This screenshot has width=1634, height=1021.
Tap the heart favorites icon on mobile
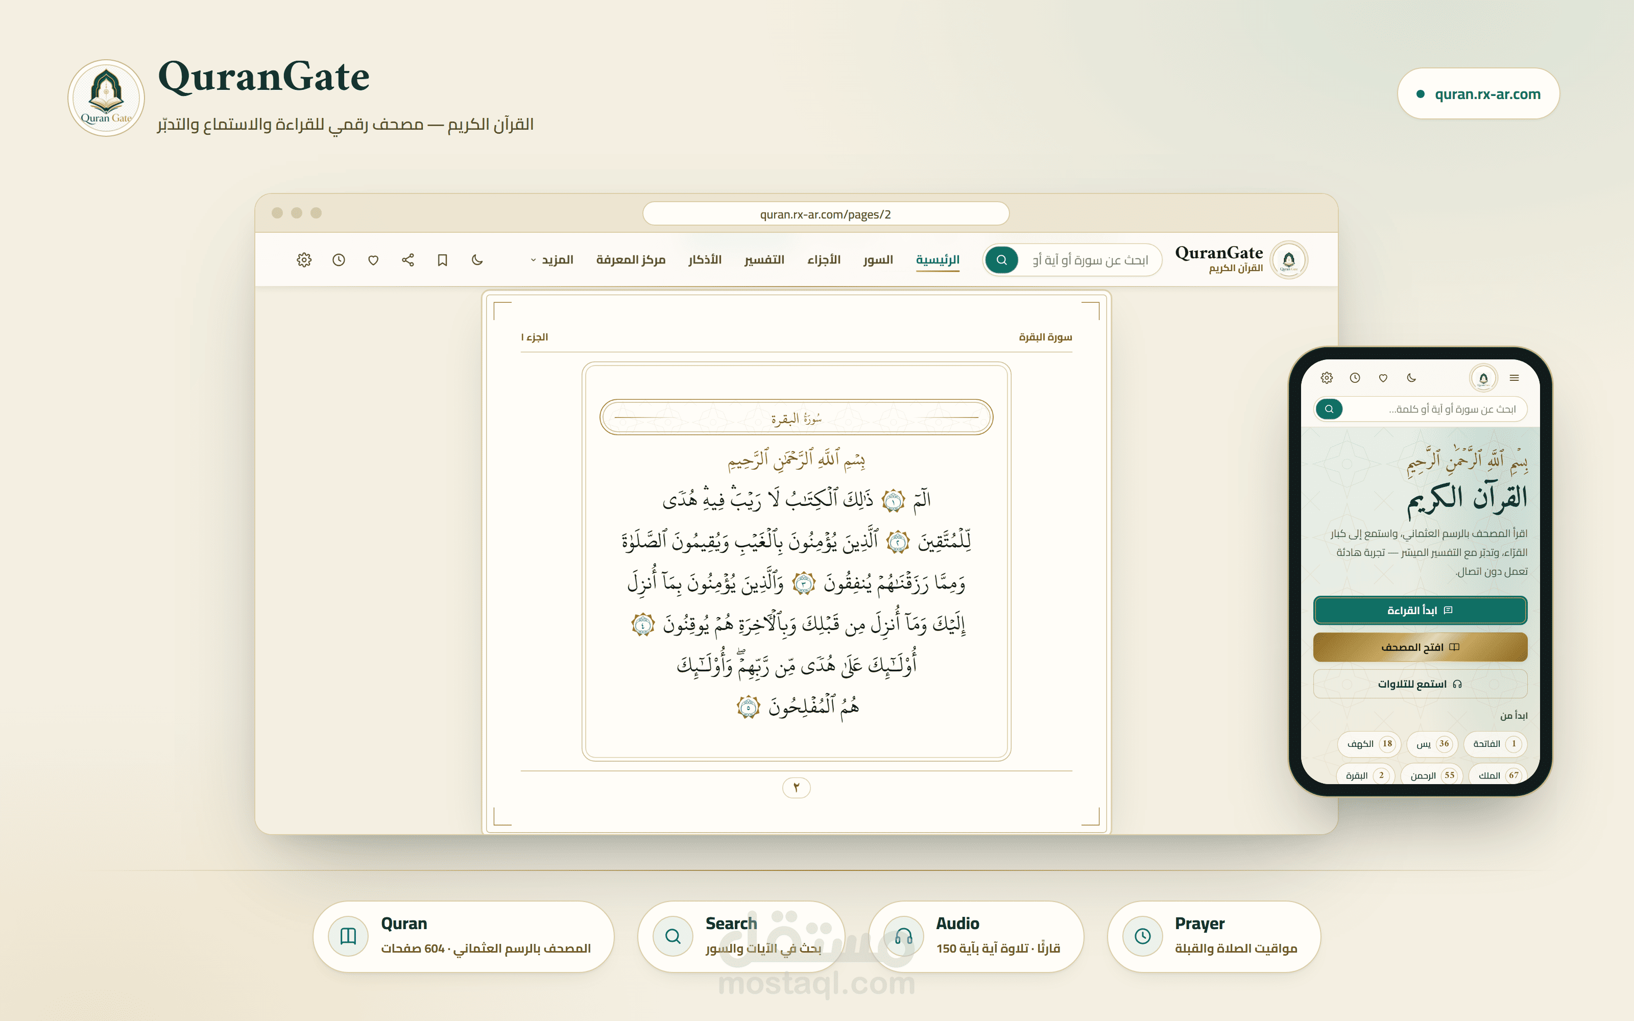[1383, 378]
